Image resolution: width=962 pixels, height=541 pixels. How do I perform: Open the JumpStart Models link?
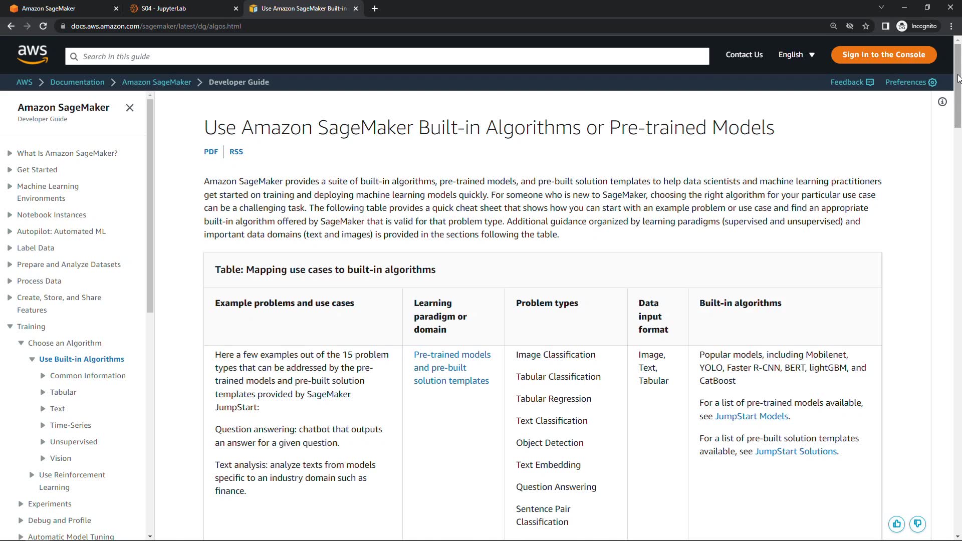(751, 416)
